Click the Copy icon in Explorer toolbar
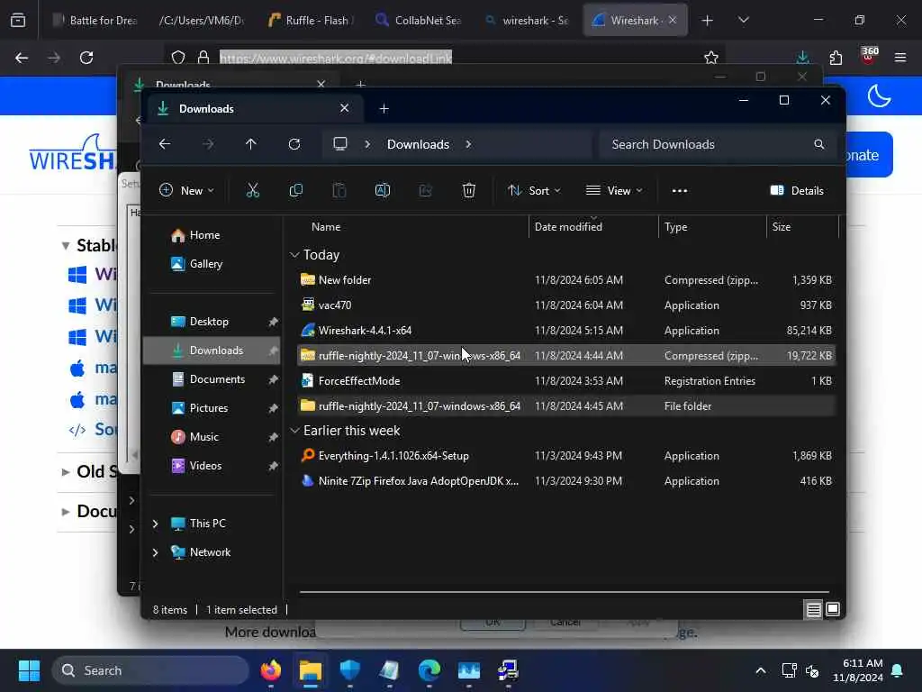This screenshot has width=922, height=692. (x=295, y=190)
